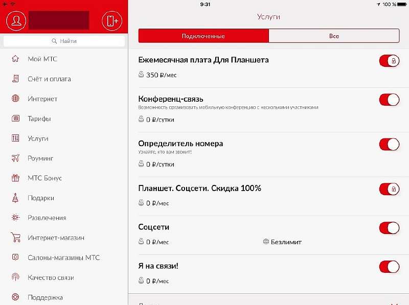
Task: Open Мой МТС home icon
Action: coord(16,59)
